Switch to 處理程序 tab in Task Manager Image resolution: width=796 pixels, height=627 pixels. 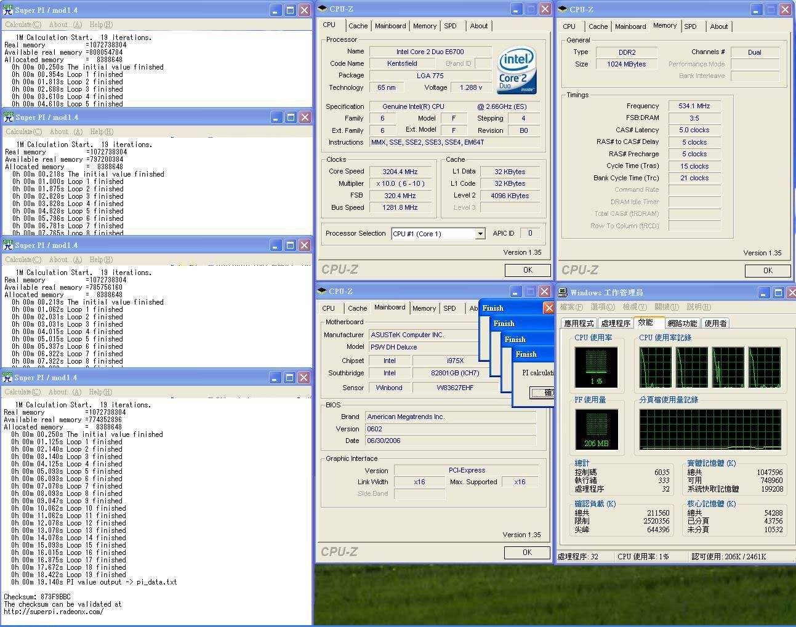click(616, 323)
